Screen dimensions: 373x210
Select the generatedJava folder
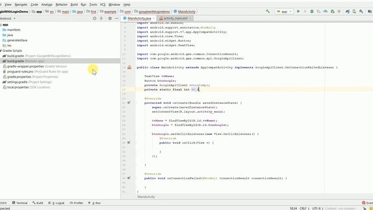pyautogui.click(x=15, y=40)
